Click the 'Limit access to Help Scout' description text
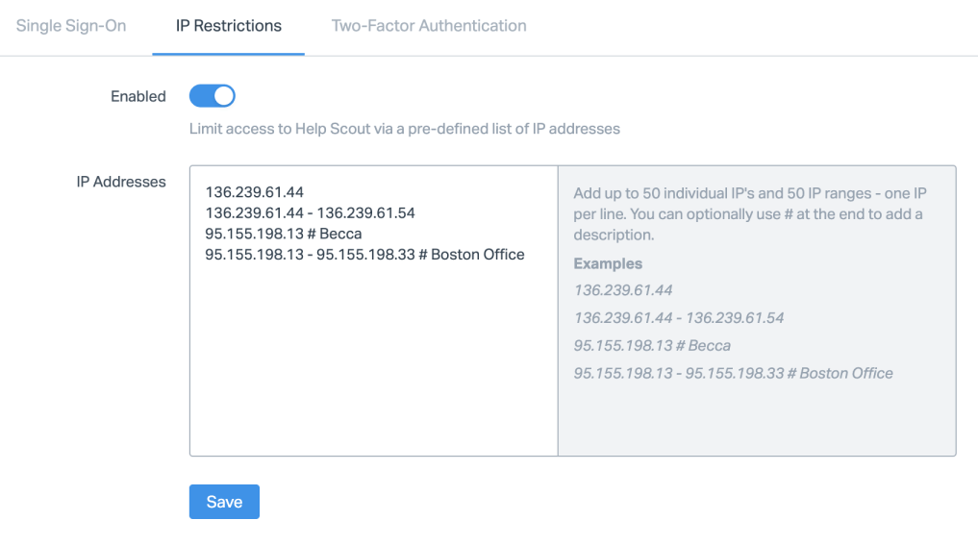This screenshot has height=545, width=978. coord(404,128)
